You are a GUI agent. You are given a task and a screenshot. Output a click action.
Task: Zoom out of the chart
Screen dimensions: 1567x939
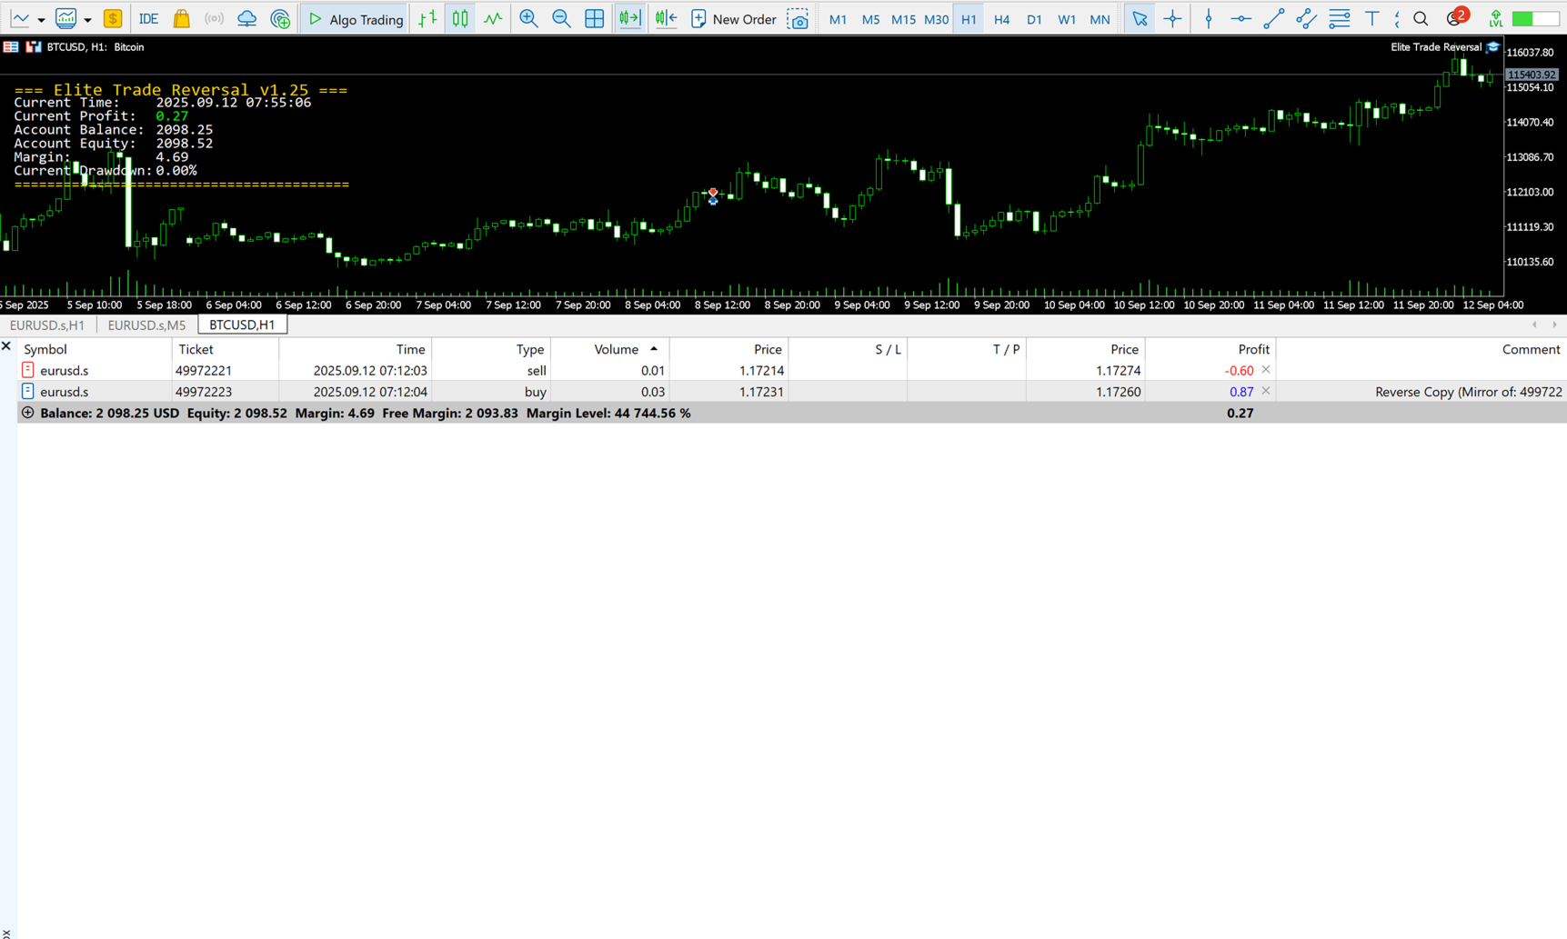tap(561, 18)
